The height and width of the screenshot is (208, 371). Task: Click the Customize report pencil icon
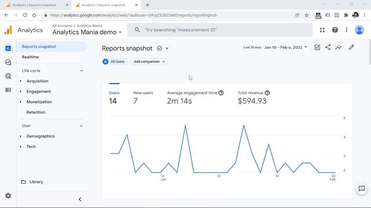click(351, 47)
